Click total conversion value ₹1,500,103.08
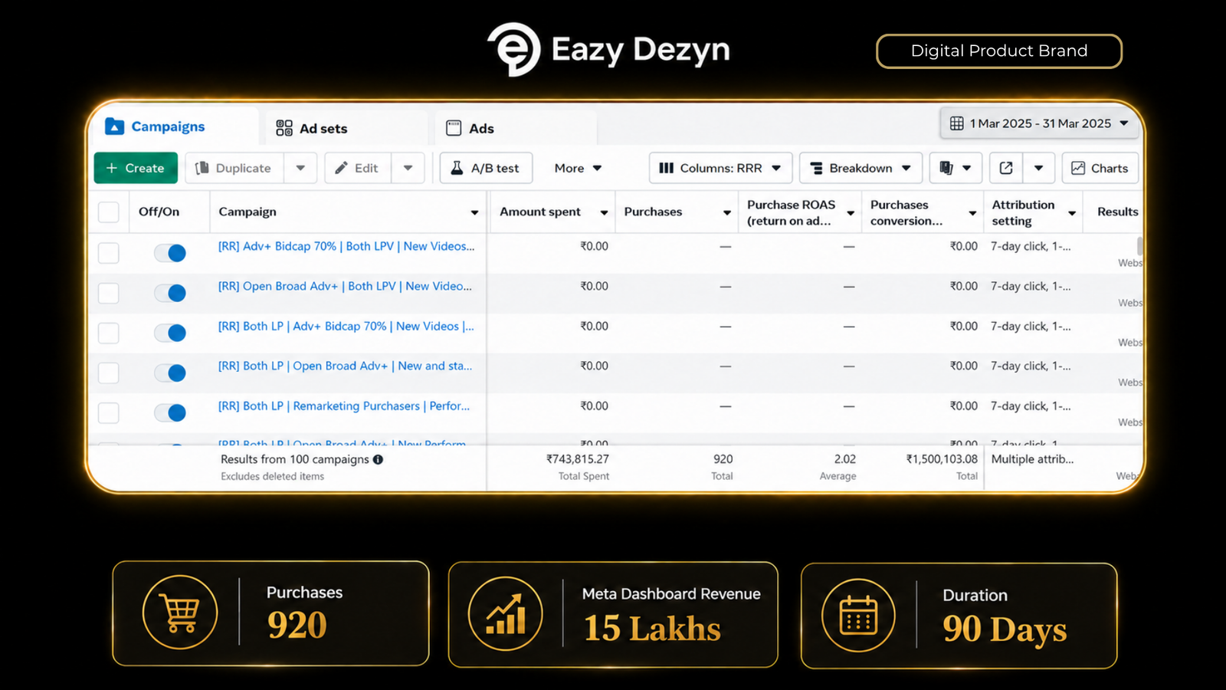Screen dimensions: 1226x690 pyautogui.click(x=942, y=459)
